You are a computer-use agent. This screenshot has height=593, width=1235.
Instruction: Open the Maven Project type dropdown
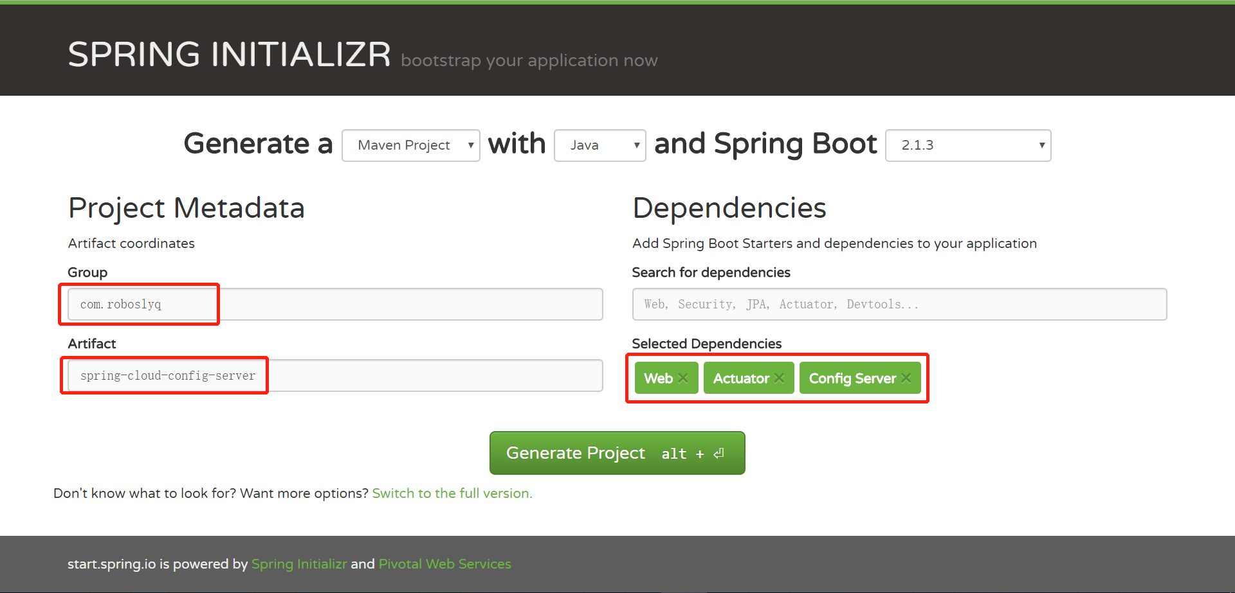[x=411, y=145]
